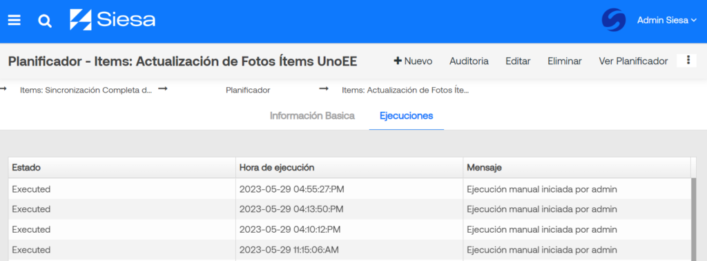
Task: Open Ver Planificador
Action: [633, 61]
